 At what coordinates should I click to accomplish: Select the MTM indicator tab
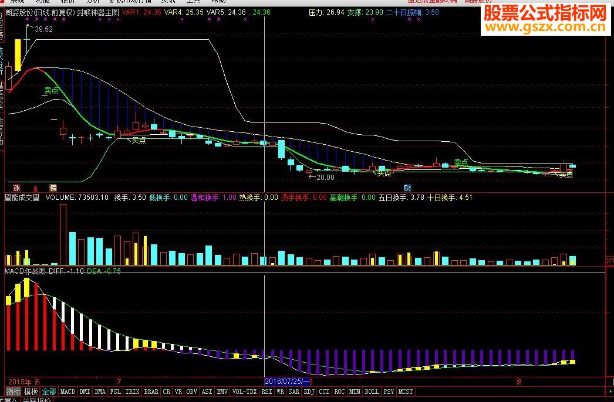pyautogui.click(x=355, y=391)
